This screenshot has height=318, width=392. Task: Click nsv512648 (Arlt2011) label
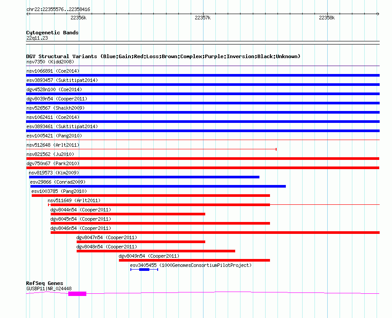(53, 145)
